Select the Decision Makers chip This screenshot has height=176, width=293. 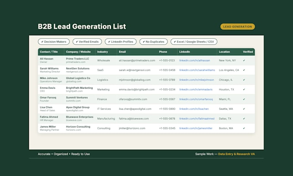point(54,42)
